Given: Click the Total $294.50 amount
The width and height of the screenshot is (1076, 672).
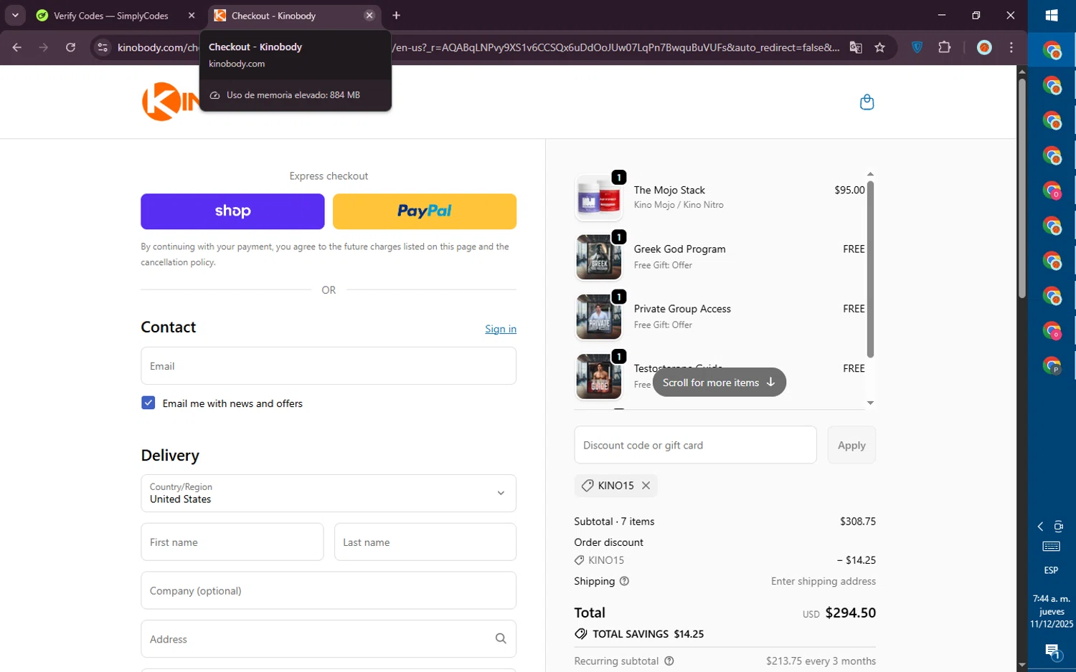Looking at the screenshot, I should tap(850, 613).
